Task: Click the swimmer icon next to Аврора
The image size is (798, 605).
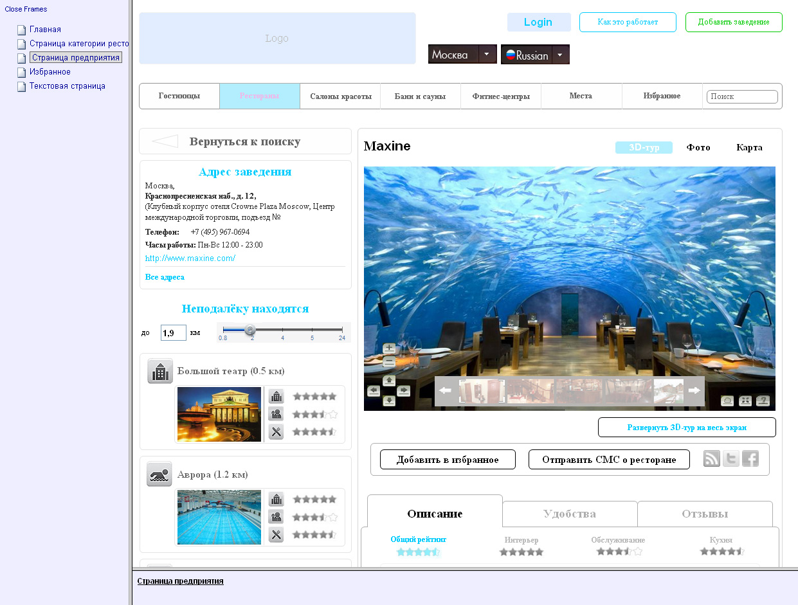Action: pyautogui.click(x=159, y=474)
